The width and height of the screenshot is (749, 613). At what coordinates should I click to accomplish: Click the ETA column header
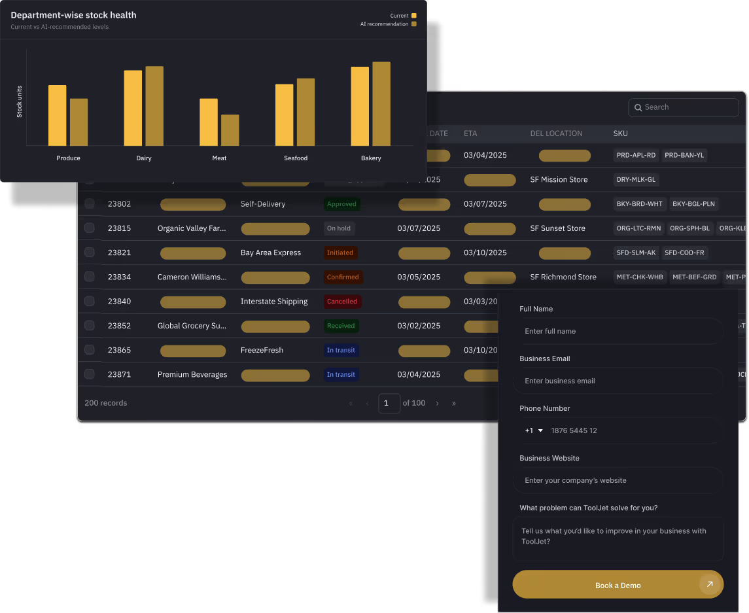(x=470, y=133)
